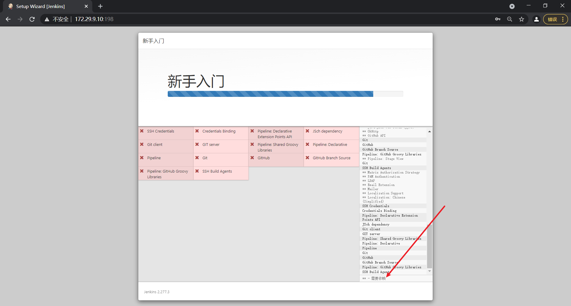
Task: Click the browser forward arrow
Action: 20,19
